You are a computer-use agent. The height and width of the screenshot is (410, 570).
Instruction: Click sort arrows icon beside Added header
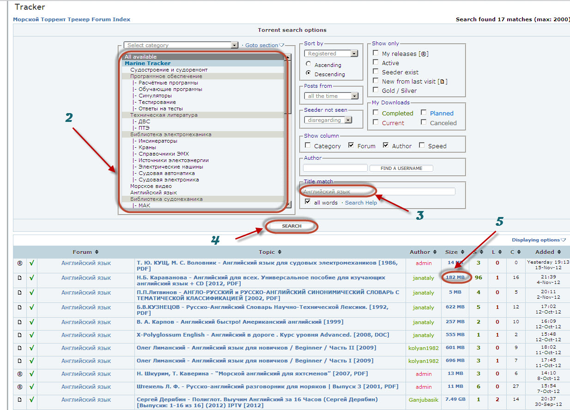click(559, 252)
